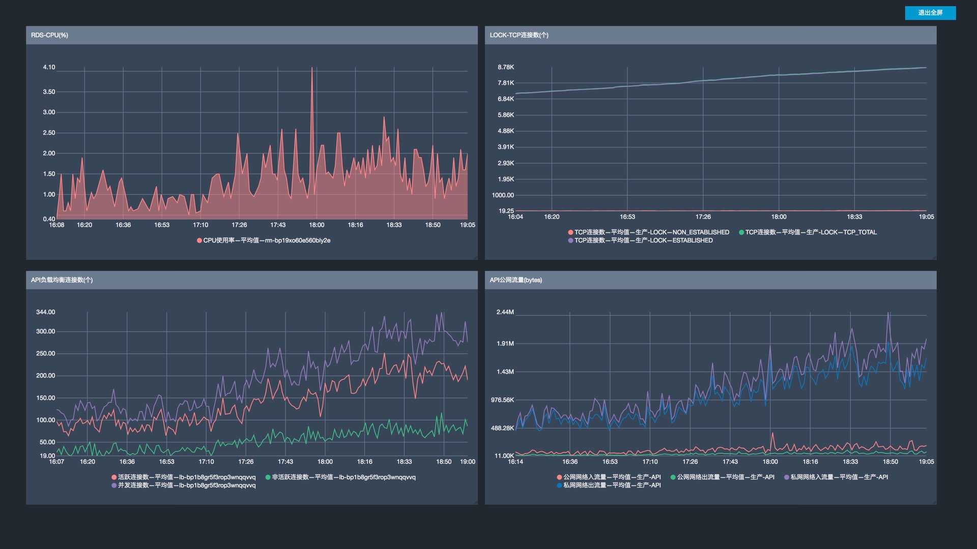This screenshot has height=549, width=977.
Task: Toggle 并发连接数 legend series
Action: click(183, 485)
